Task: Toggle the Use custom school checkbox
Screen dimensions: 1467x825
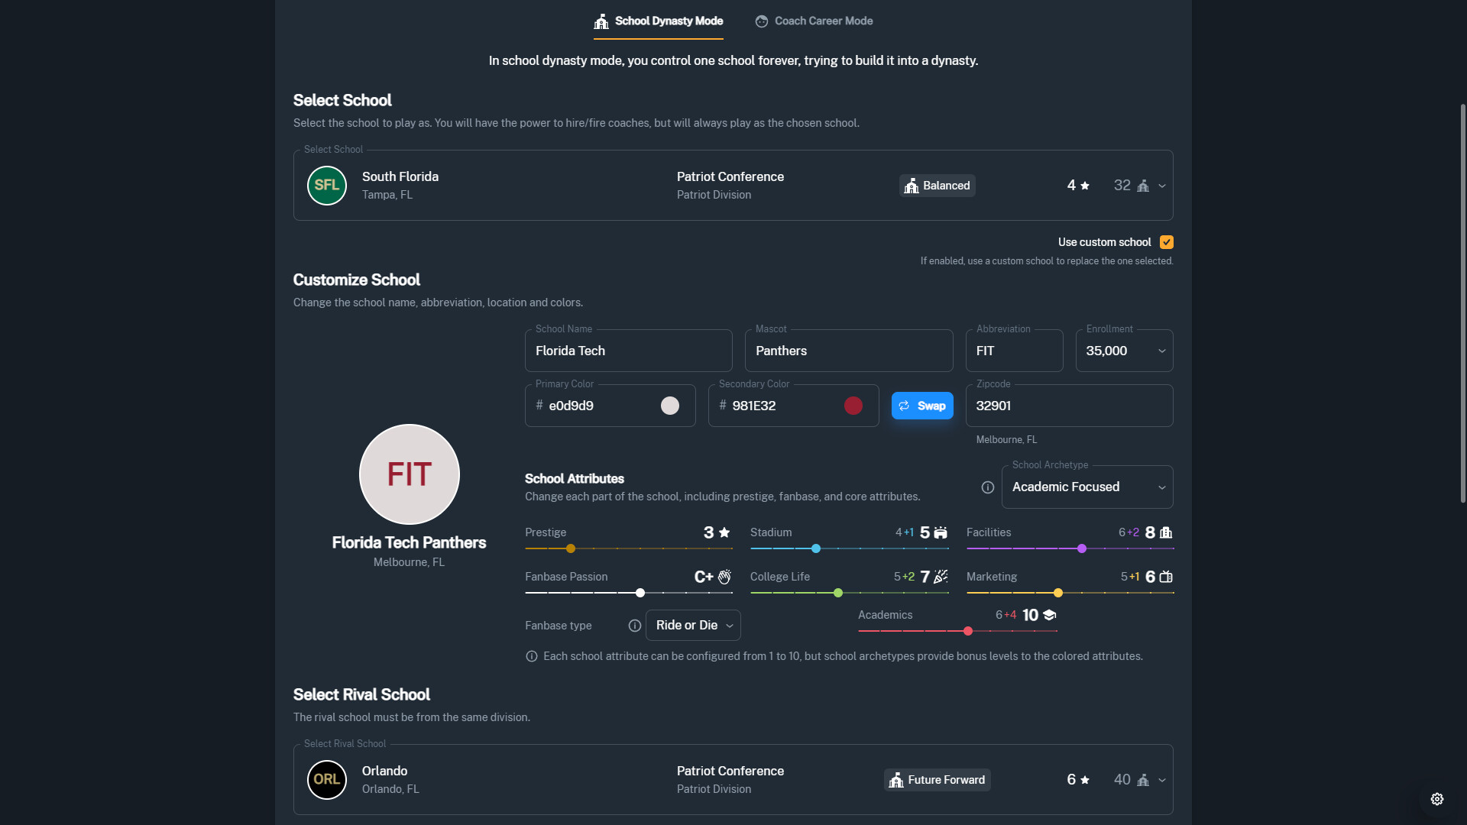Action: click(x=1166, y=241)
